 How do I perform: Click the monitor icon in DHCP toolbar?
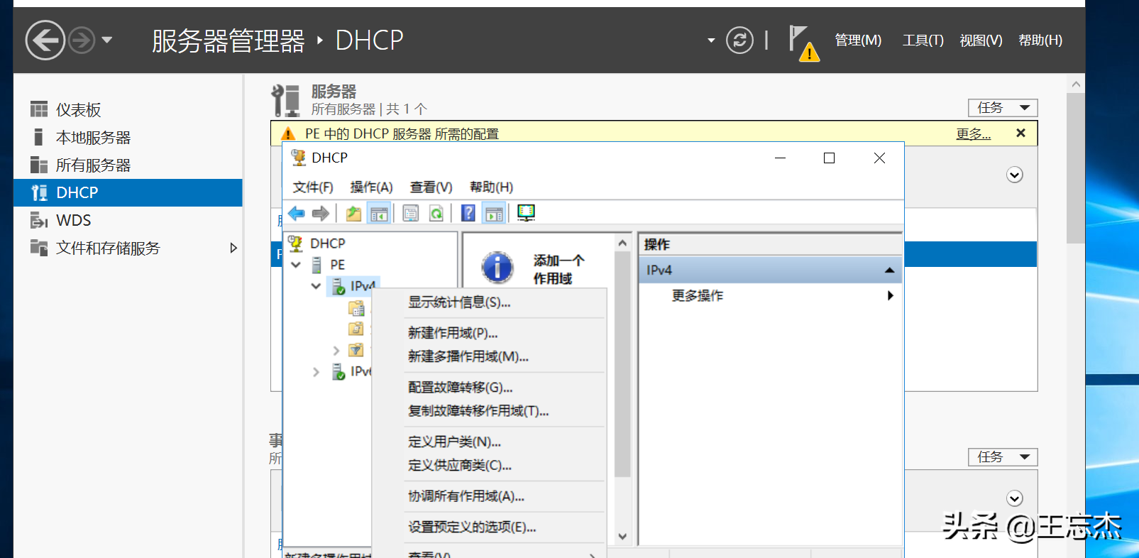pos(526,213)
